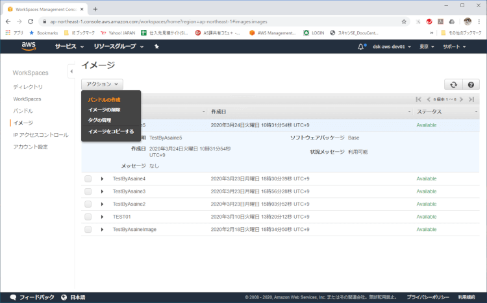The image size is (487, 303).
Task: Expand the TestByAsaine3 row details
Action: coord(102,191)
